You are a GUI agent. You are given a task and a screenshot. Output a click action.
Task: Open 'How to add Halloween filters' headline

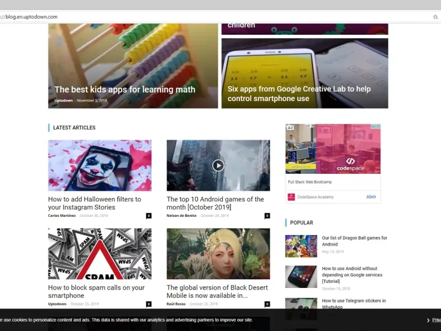pyautogui.click(x=94, y=203)
